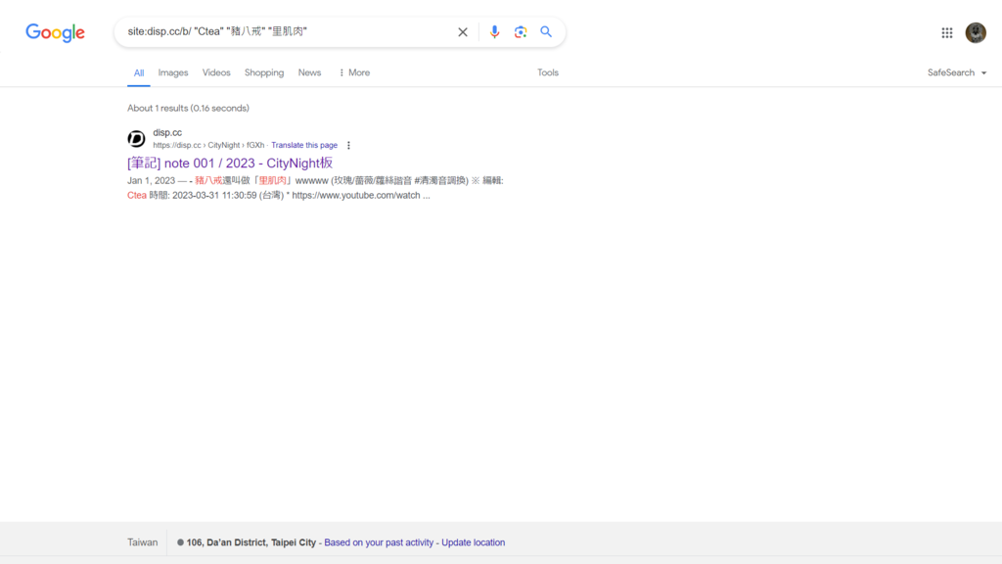Click the disp.cc site favicon
1002x564 pixels.
(137, 139)
